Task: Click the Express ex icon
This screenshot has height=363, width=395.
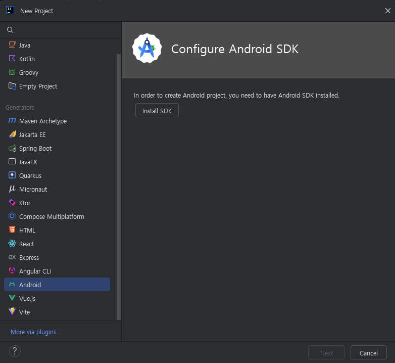Action: (x=12, y=257)
